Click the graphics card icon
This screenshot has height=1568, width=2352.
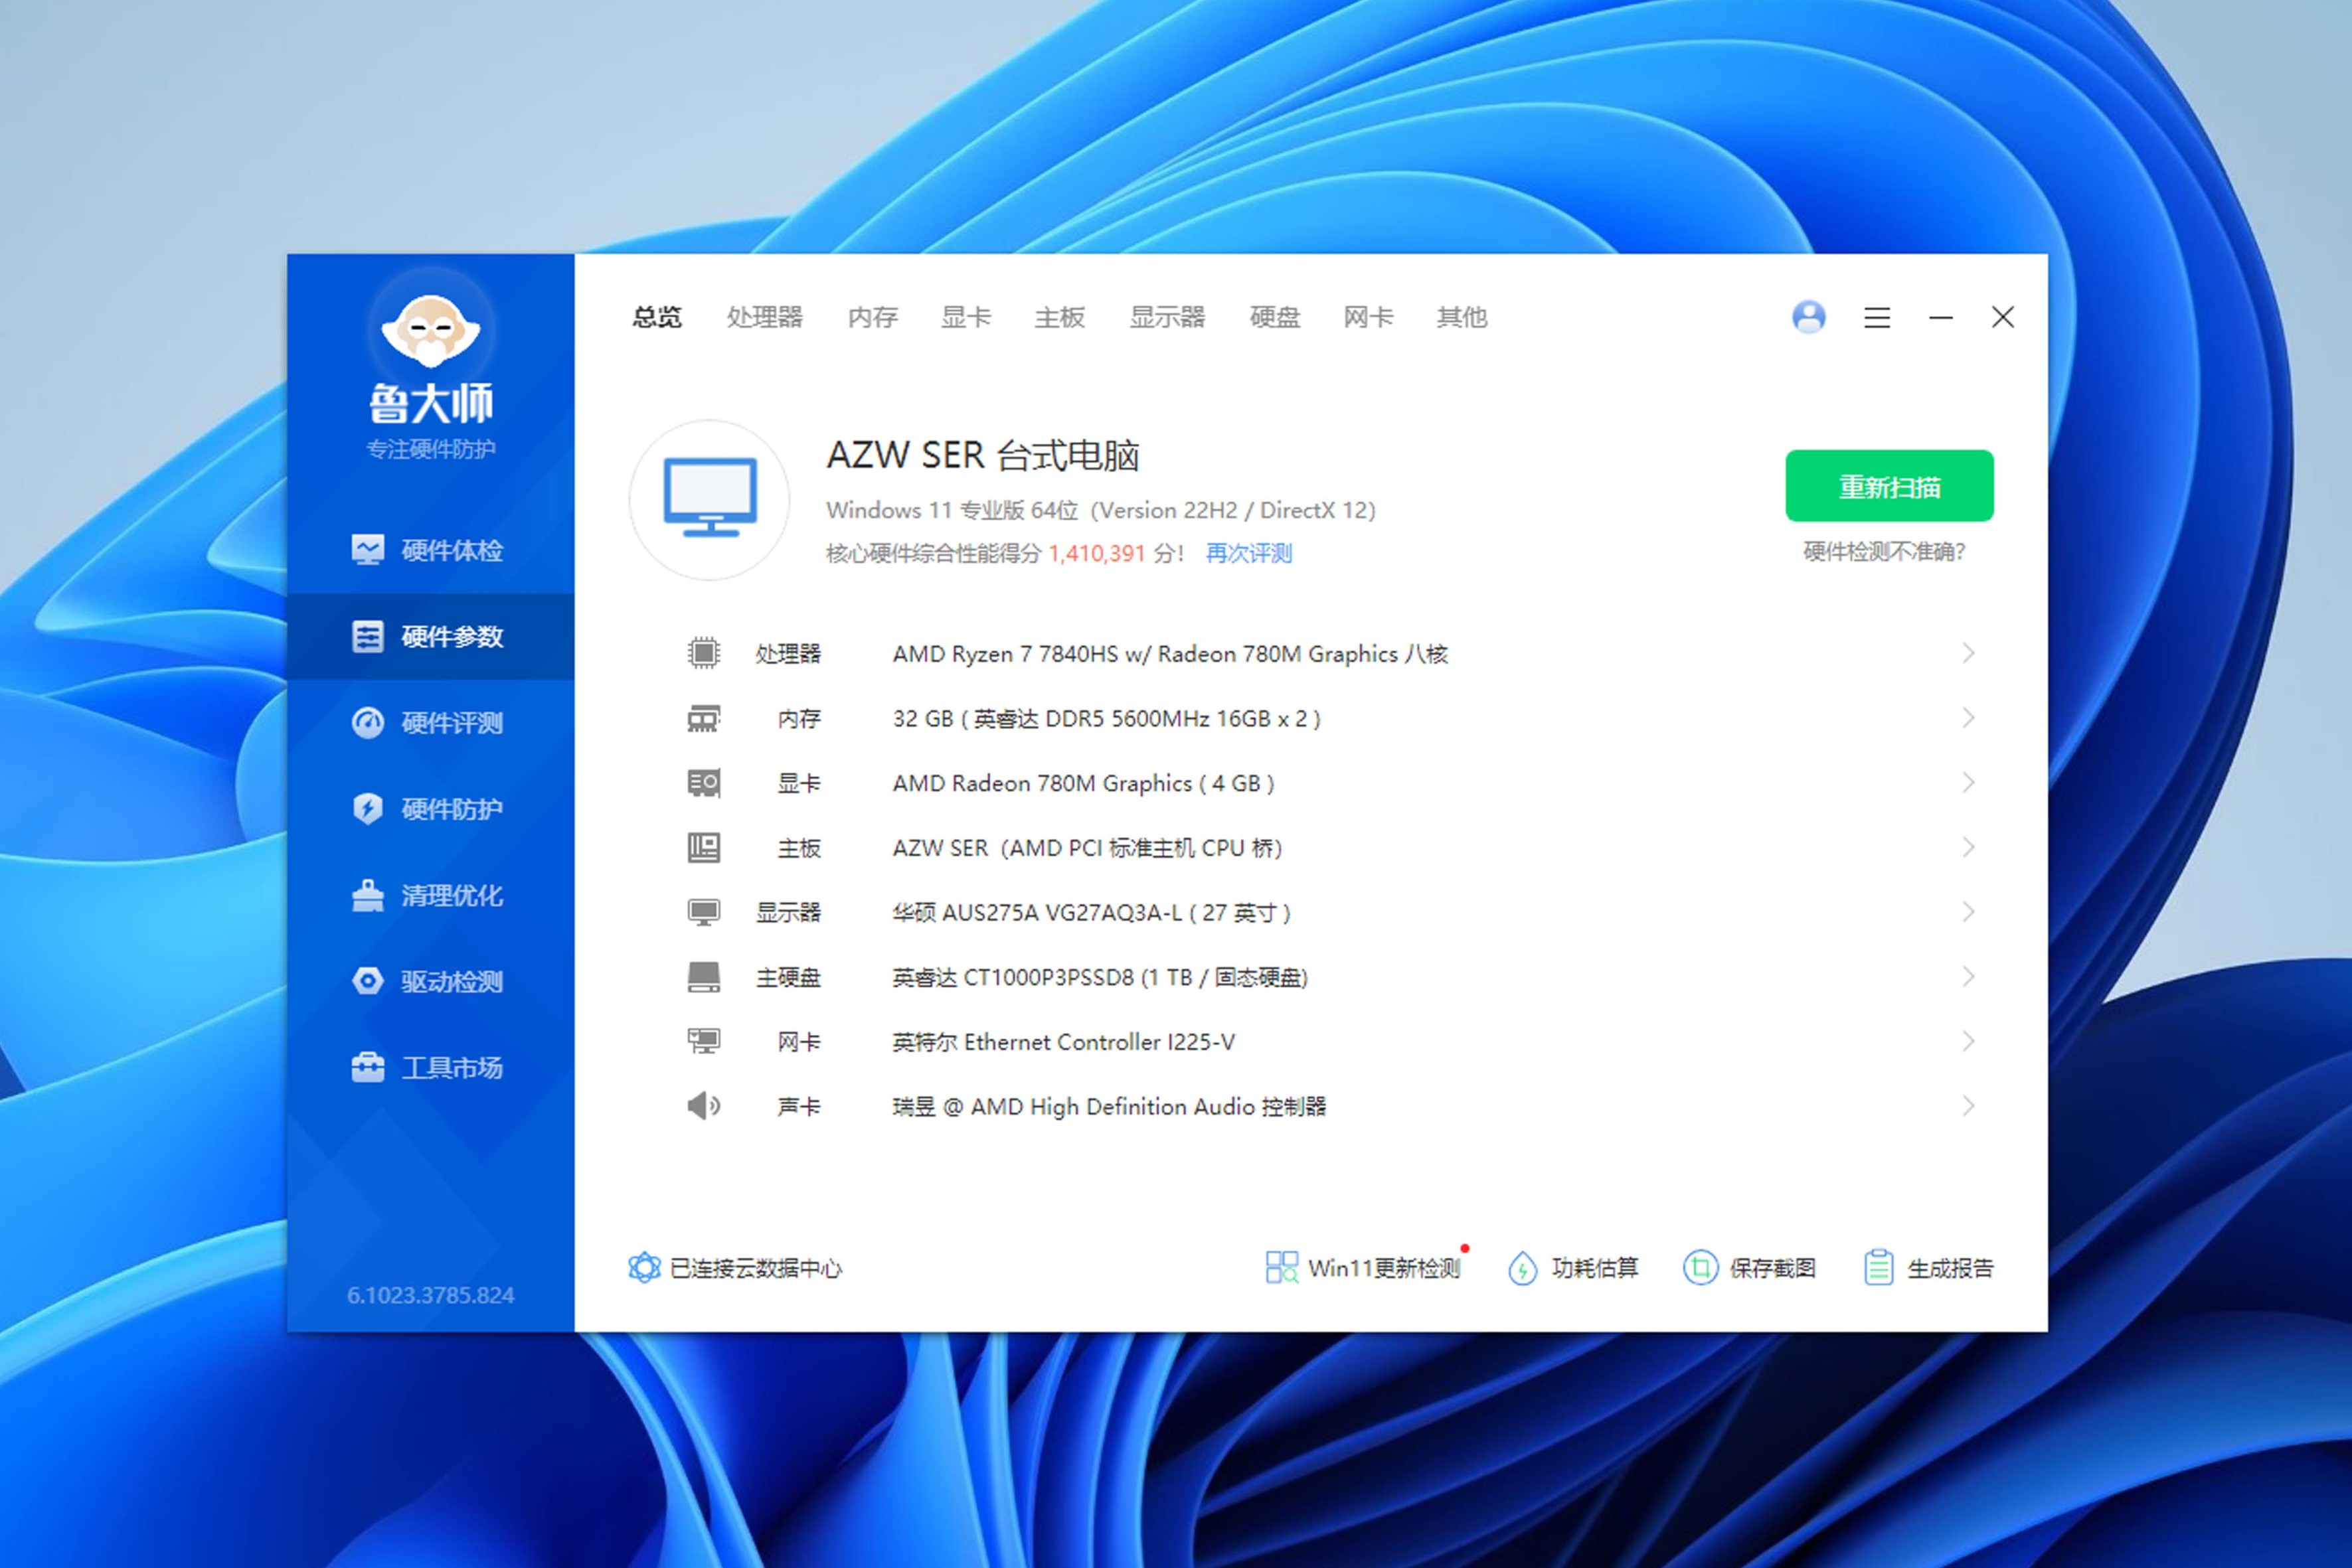[x=703, y=783]
